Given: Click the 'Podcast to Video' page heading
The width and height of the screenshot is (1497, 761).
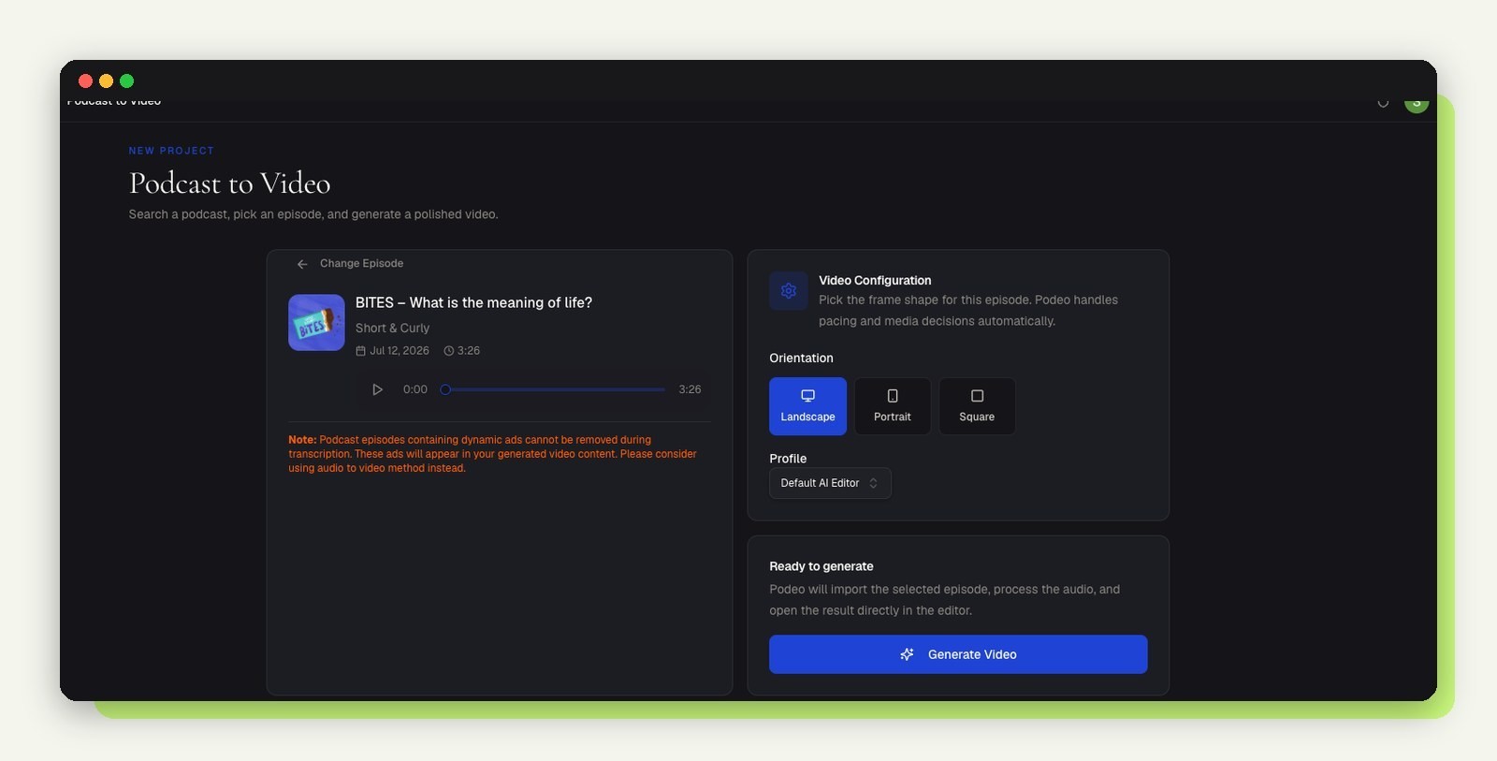Looking at the screenshot, I should click(x=229, y=183).
